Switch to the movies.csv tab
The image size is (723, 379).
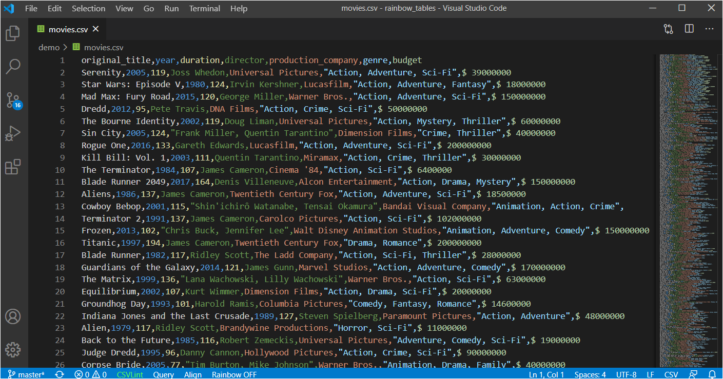tap(68, 29)
